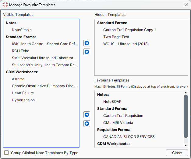Click lower right arrow to add favourite
191x159 pixels.
[87, 115]
